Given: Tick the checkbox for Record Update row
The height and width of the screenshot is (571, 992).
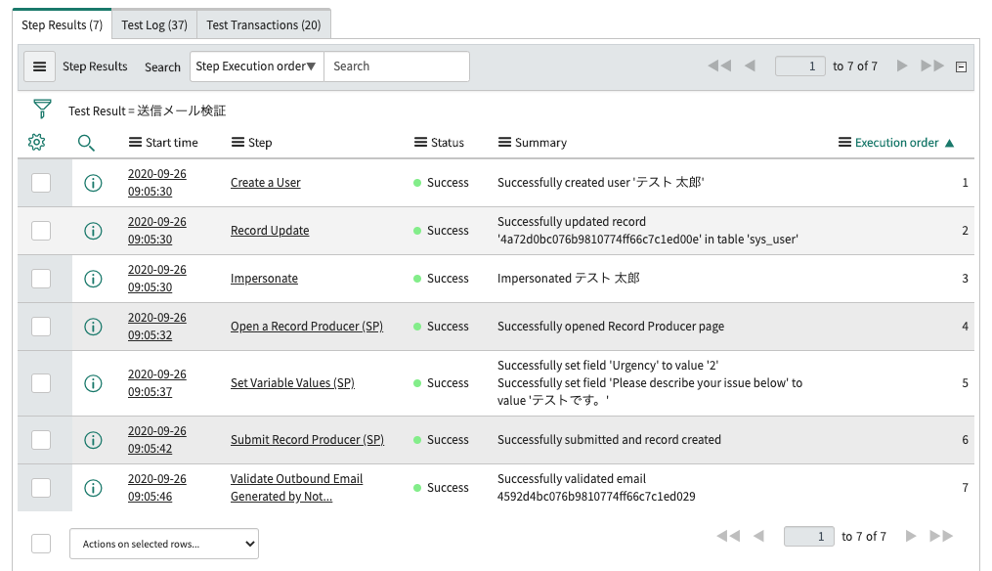Looking at the screenshot, I should pyautogui.click(x=41, y=231).
